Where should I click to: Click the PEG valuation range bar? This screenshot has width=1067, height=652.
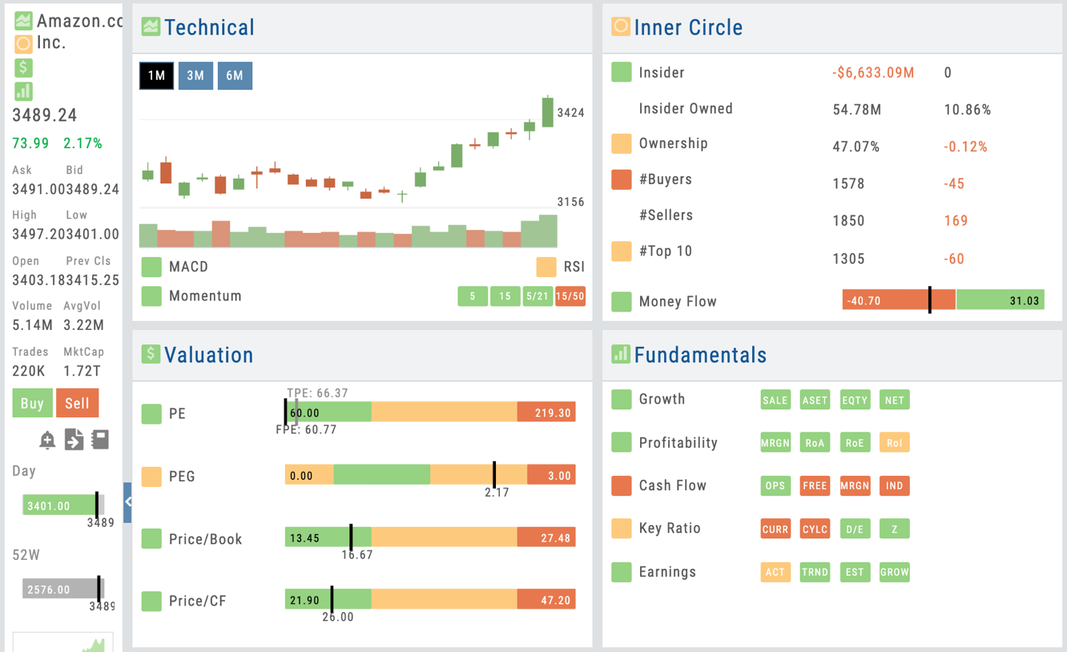pos(430,474)
